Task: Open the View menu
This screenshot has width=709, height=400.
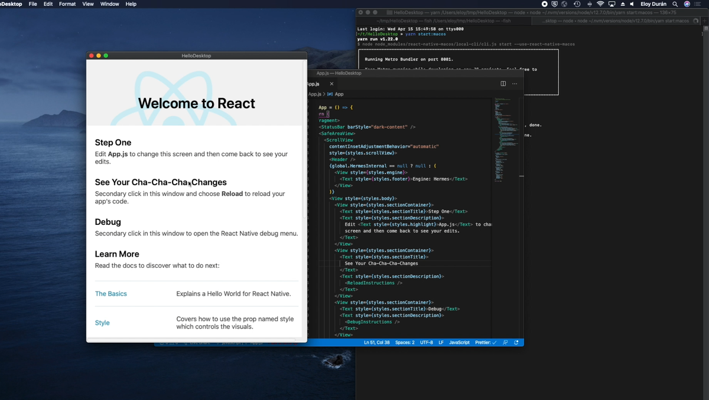Action: coord(88,4)
